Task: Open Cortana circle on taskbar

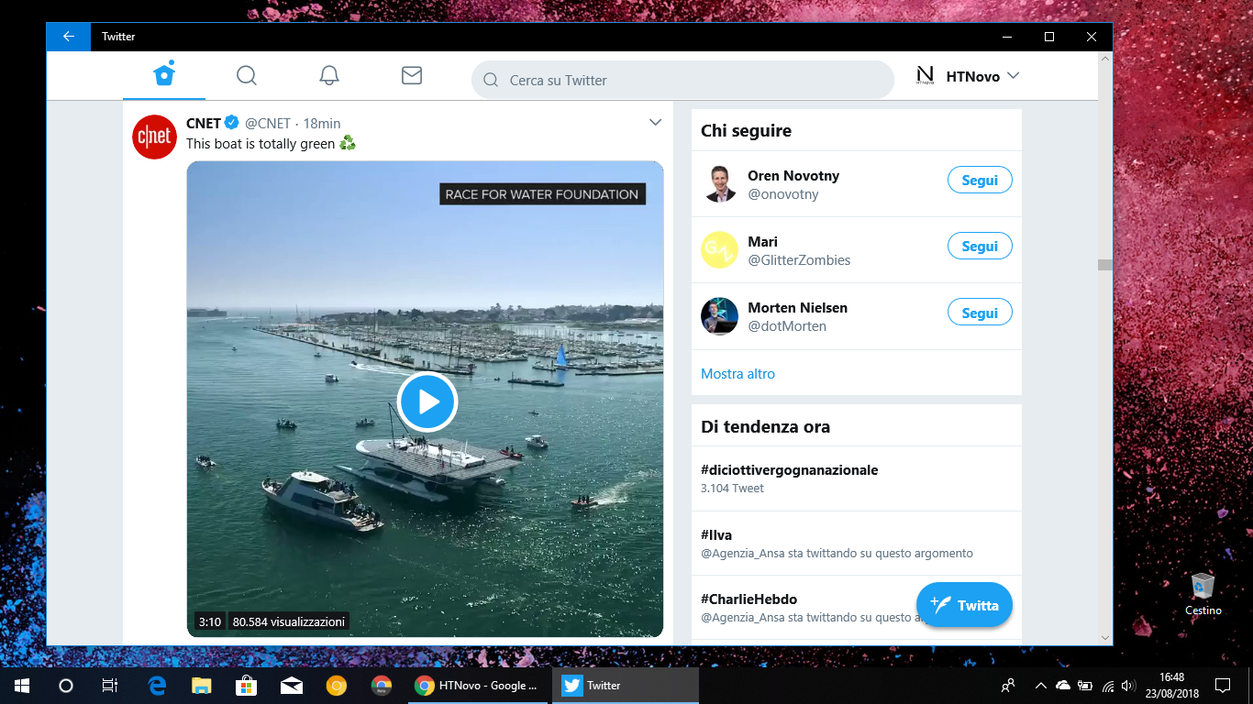Action: (x=66, y=685)
